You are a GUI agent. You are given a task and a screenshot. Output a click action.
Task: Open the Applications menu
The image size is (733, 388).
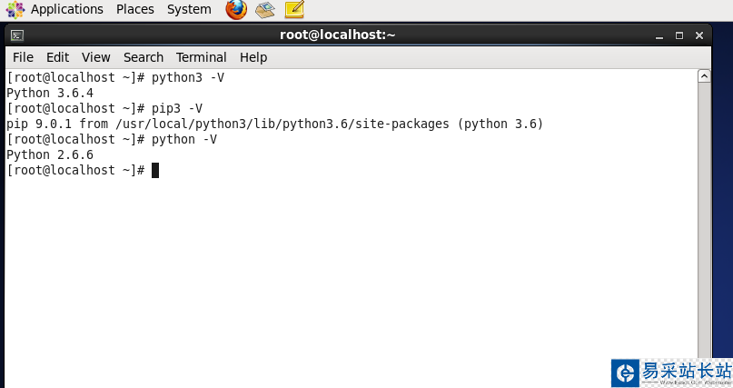point(66,9)
